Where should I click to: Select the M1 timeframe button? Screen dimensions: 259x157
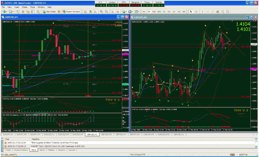coord(144,12)
